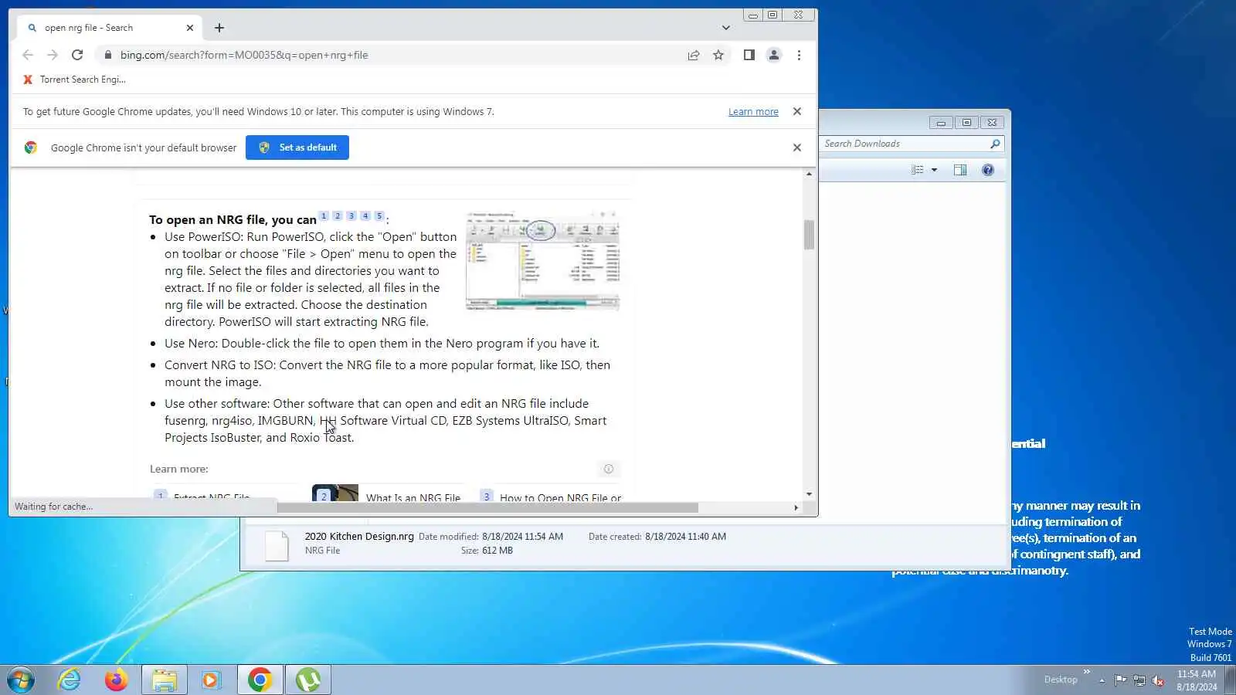Open the PowerISO screenshot thumbnail
The width and height of the screenshot is (1236, 695).
click(542, 260)
